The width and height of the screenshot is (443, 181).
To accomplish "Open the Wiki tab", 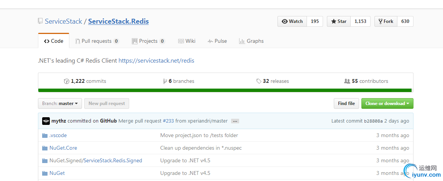I will [187, 41].
